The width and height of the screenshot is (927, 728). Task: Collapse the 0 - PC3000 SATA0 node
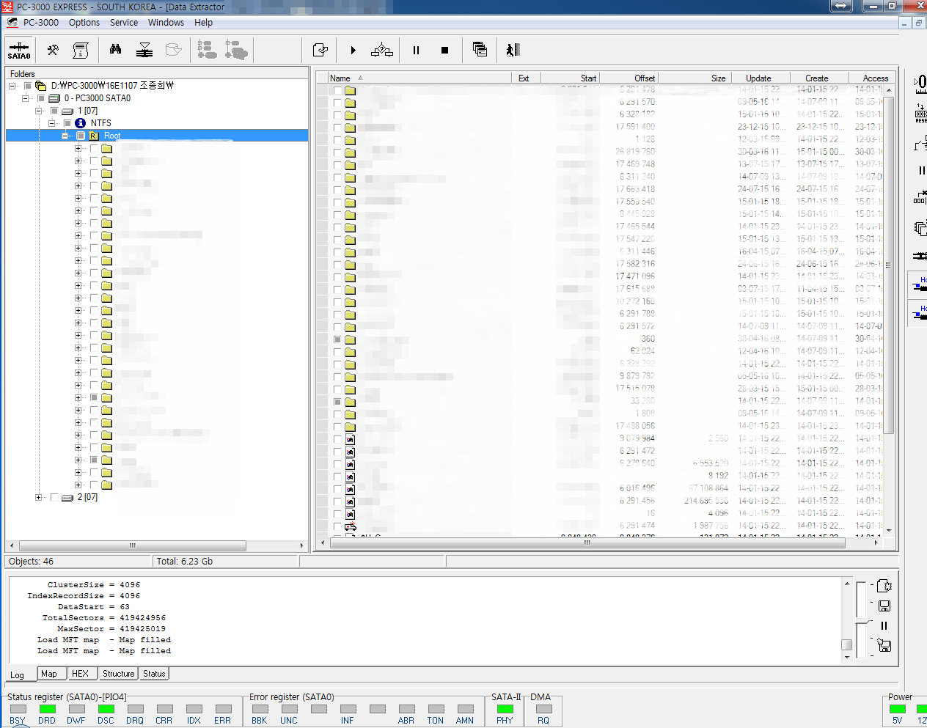coord(26,98)
